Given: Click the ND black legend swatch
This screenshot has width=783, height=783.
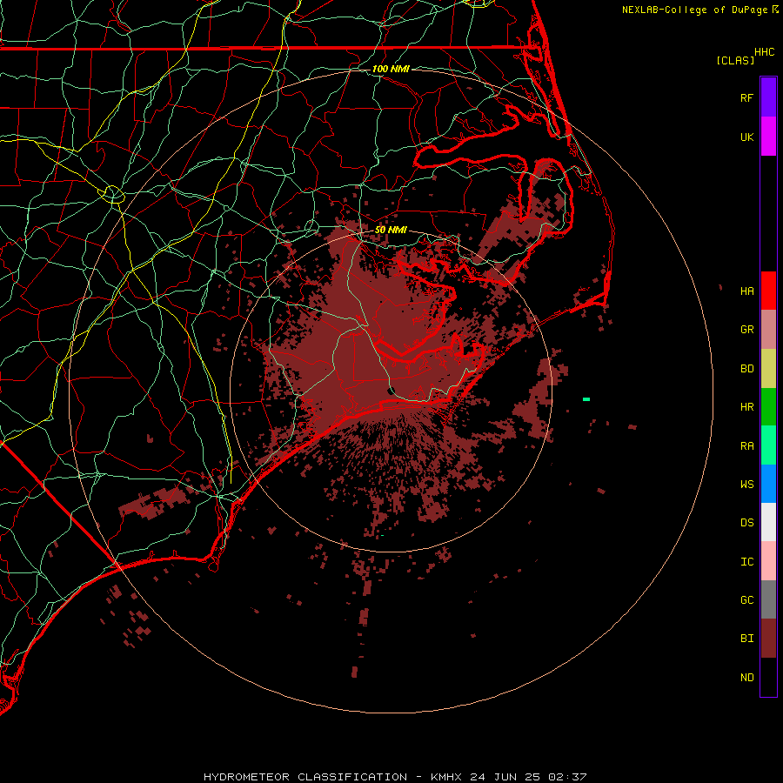Looking at the screenshot, I should tap(768, 677).
